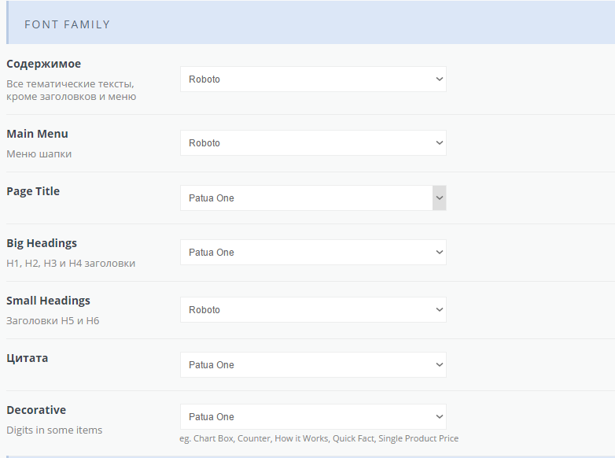Open the Main Menu font dropdown
This screenshot has height=458, width=615.
(313, 143)
